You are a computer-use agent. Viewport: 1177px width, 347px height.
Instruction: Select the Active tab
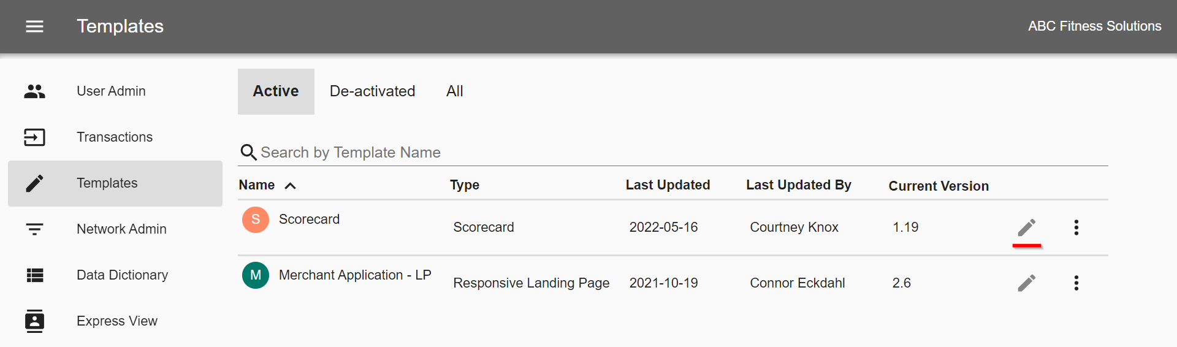coord(276,91)
